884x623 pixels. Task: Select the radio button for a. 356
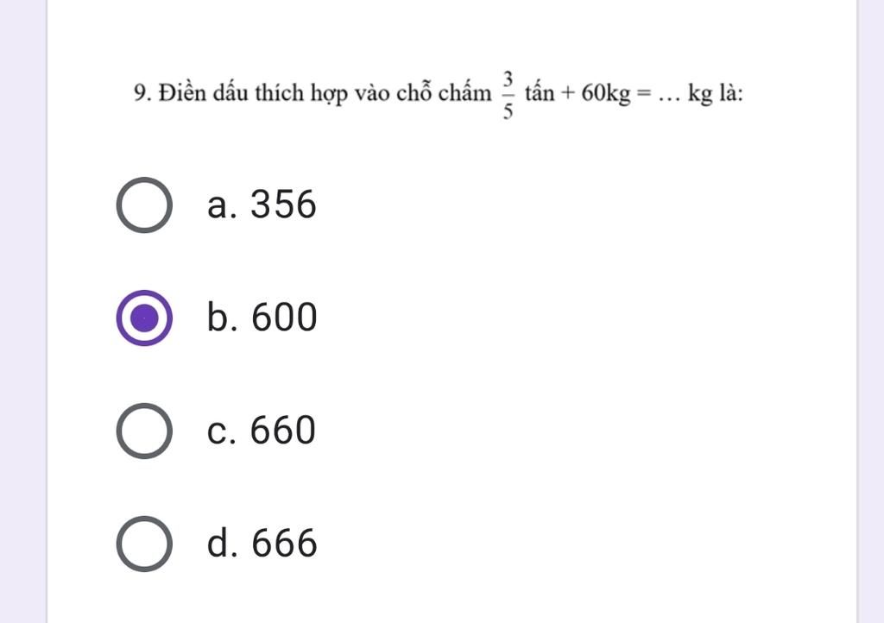pyautogui.click(x=144, y=205)
